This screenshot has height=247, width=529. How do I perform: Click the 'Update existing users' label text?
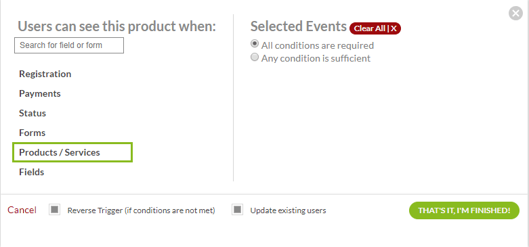(x=288, y=210)
